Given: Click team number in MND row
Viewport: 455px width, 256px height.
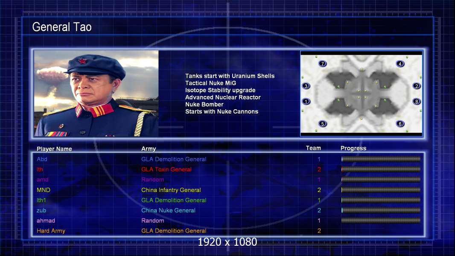Looking at the screenshot, I should (319, 190).
